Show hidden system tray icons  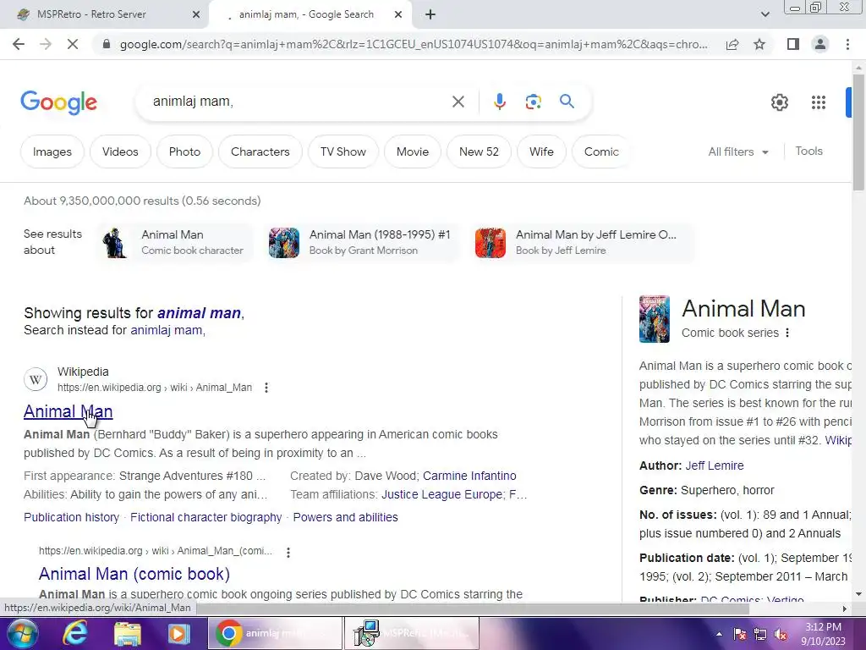click(x=719, y=634)
